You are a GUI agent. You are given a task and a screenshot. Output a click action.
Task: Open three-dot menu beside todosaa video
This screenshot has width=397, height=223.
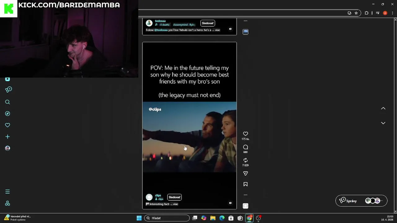tap(245, 21)
